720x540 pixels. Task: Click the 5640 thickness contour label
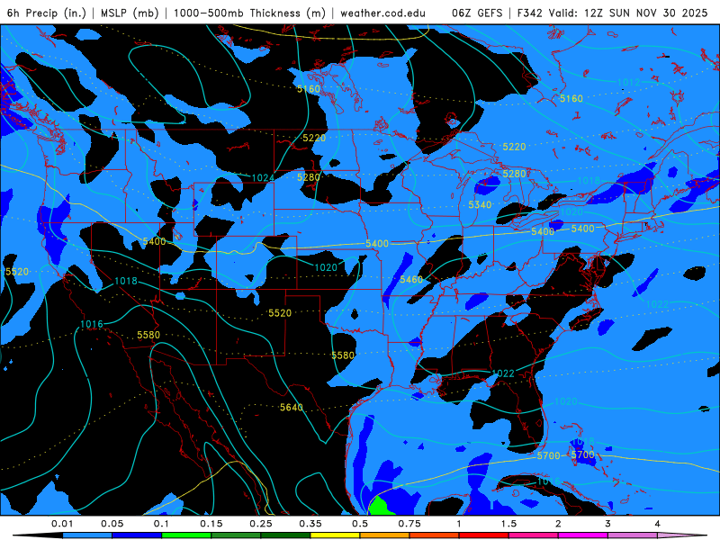pyautogui.click(x=291, y=408)
